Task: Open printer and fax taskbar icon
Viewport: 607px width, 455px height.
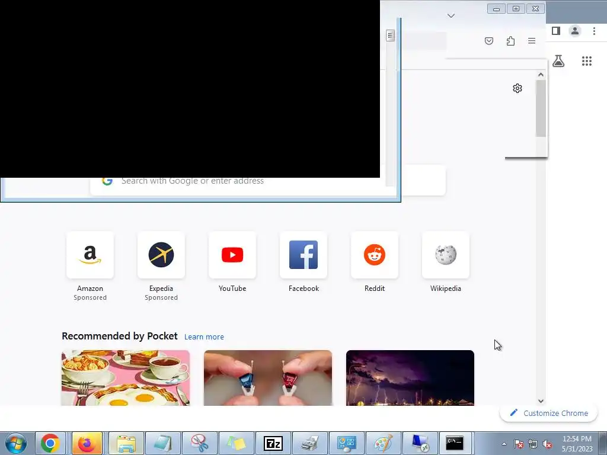Action: tap(309, 443)
